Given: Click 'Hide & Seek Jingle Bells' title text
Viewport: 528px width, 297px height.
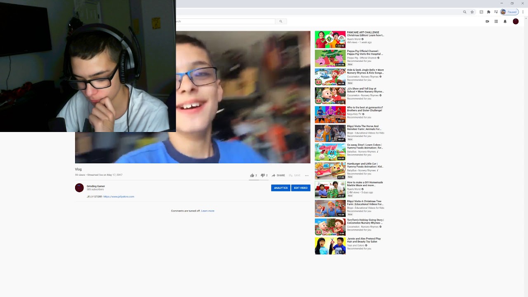Looking at the screenshot, I should [x=365, y=71].
